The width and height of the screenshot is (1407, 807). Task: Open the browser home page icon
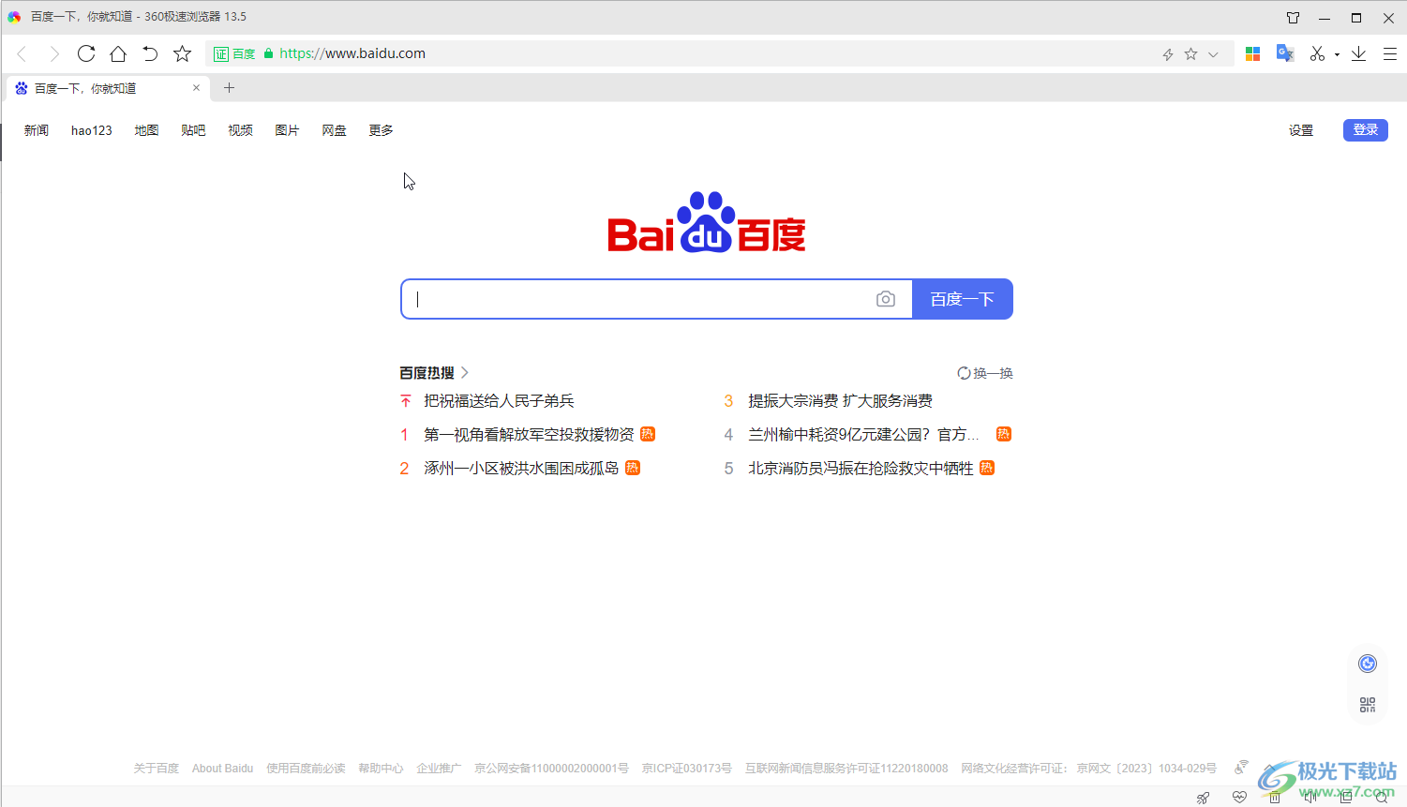pos(118,53)
